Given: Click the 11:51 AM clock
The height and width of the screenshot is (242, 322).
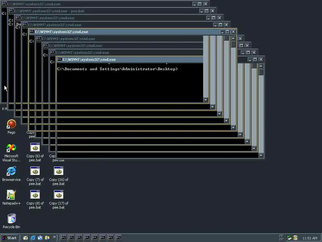Looking at the screenshot, I should (310, 238).
